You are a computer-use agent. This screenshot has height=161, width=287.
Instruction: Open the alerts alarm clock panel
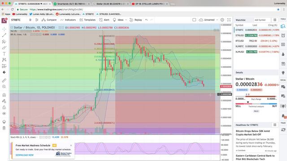point(283,35)
